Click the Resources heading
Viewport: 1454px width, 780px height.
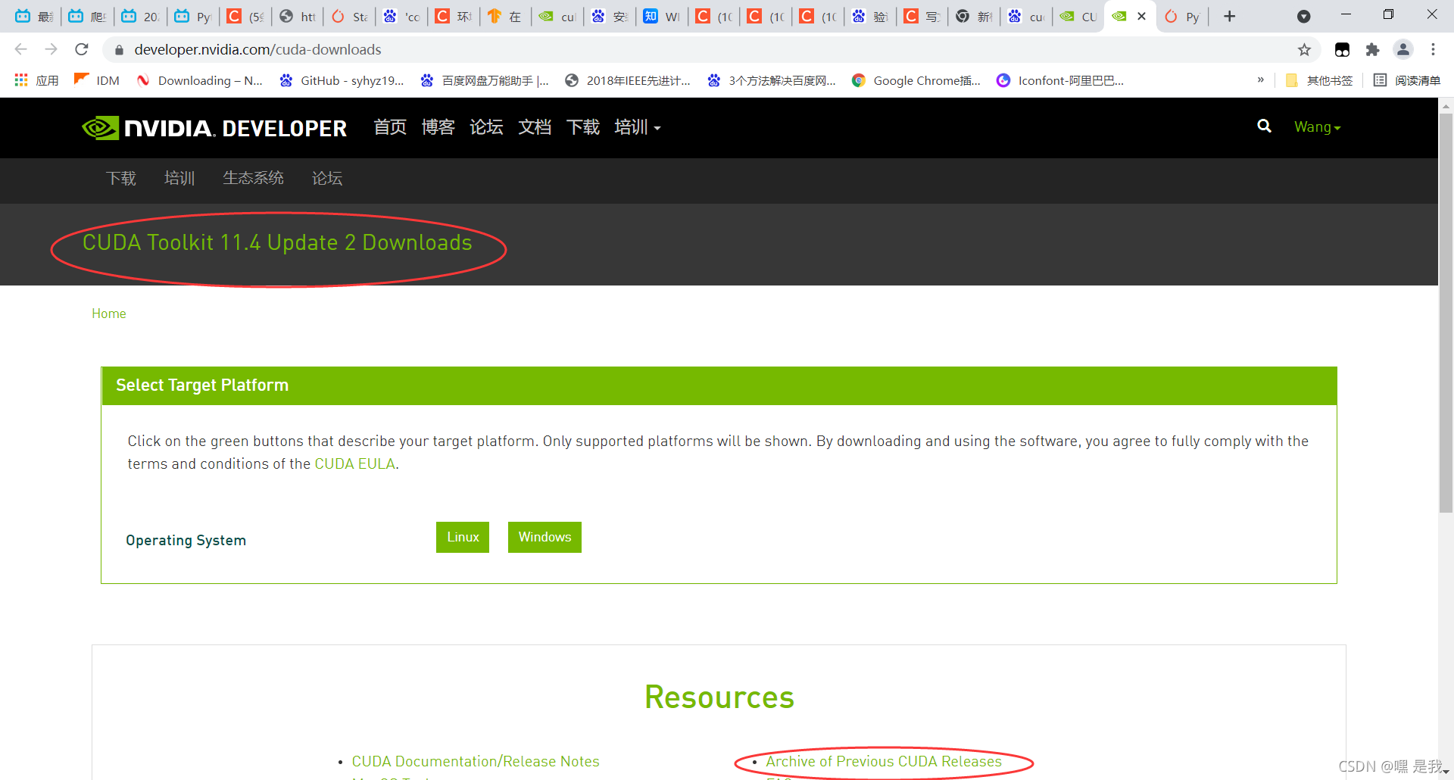point(719,697)
